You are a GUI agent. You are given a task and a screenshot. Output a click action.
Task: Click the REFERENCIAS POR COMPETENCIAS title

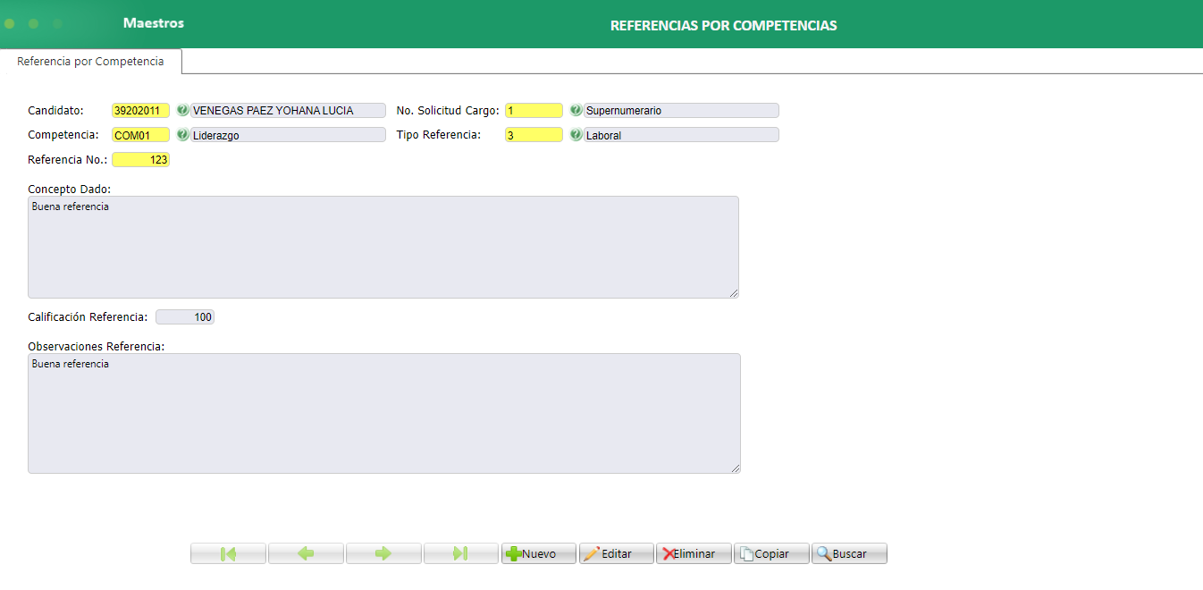coord(723,26)
